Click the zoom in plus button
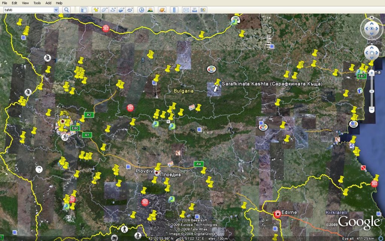The image size is (385, 241). click(x=371, y=72)
